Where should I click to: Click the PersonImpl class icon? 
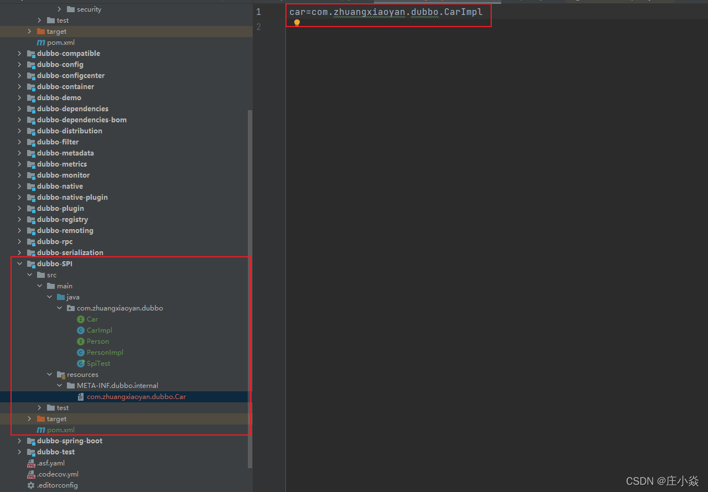point(81,353)
